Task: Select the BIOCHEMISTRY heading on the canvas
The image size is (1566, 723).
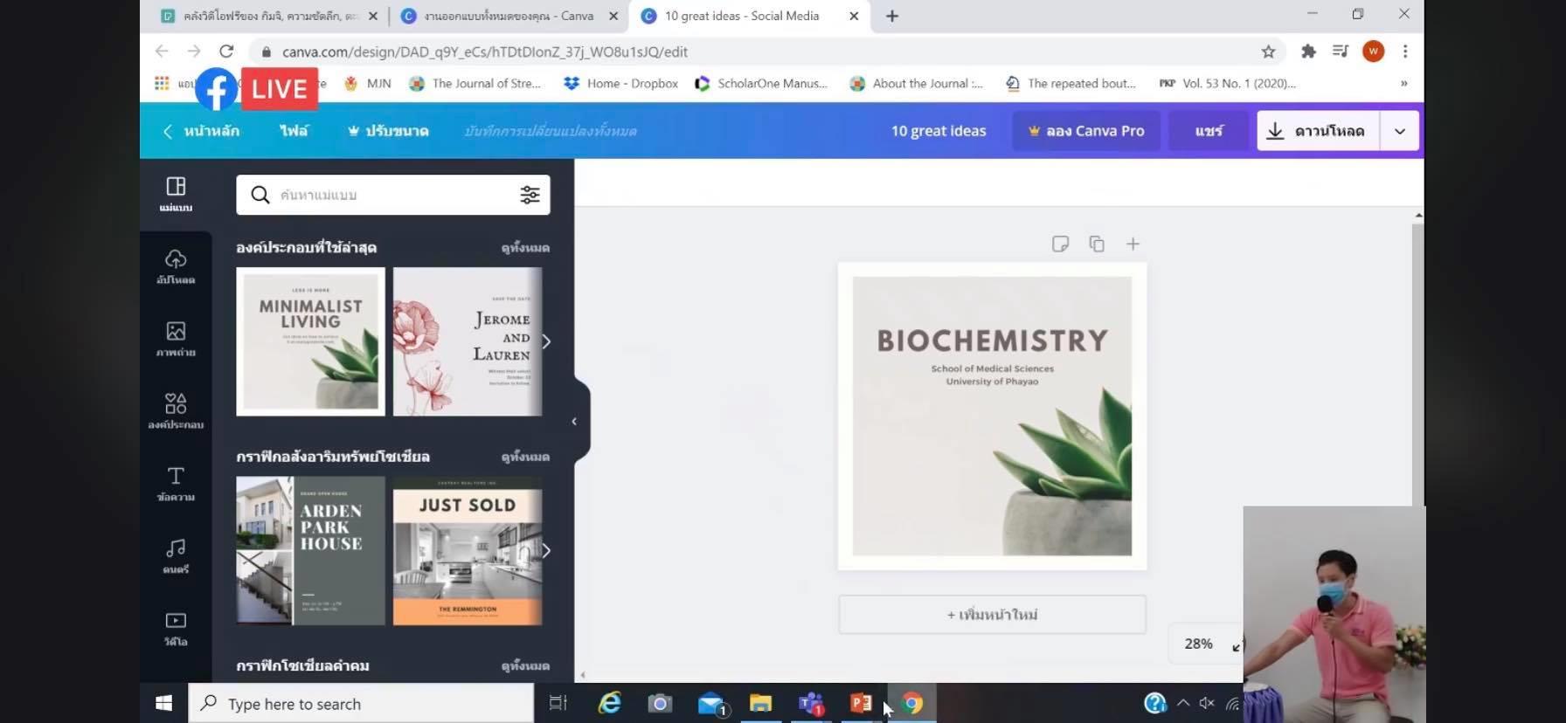Action: [992, 341]
